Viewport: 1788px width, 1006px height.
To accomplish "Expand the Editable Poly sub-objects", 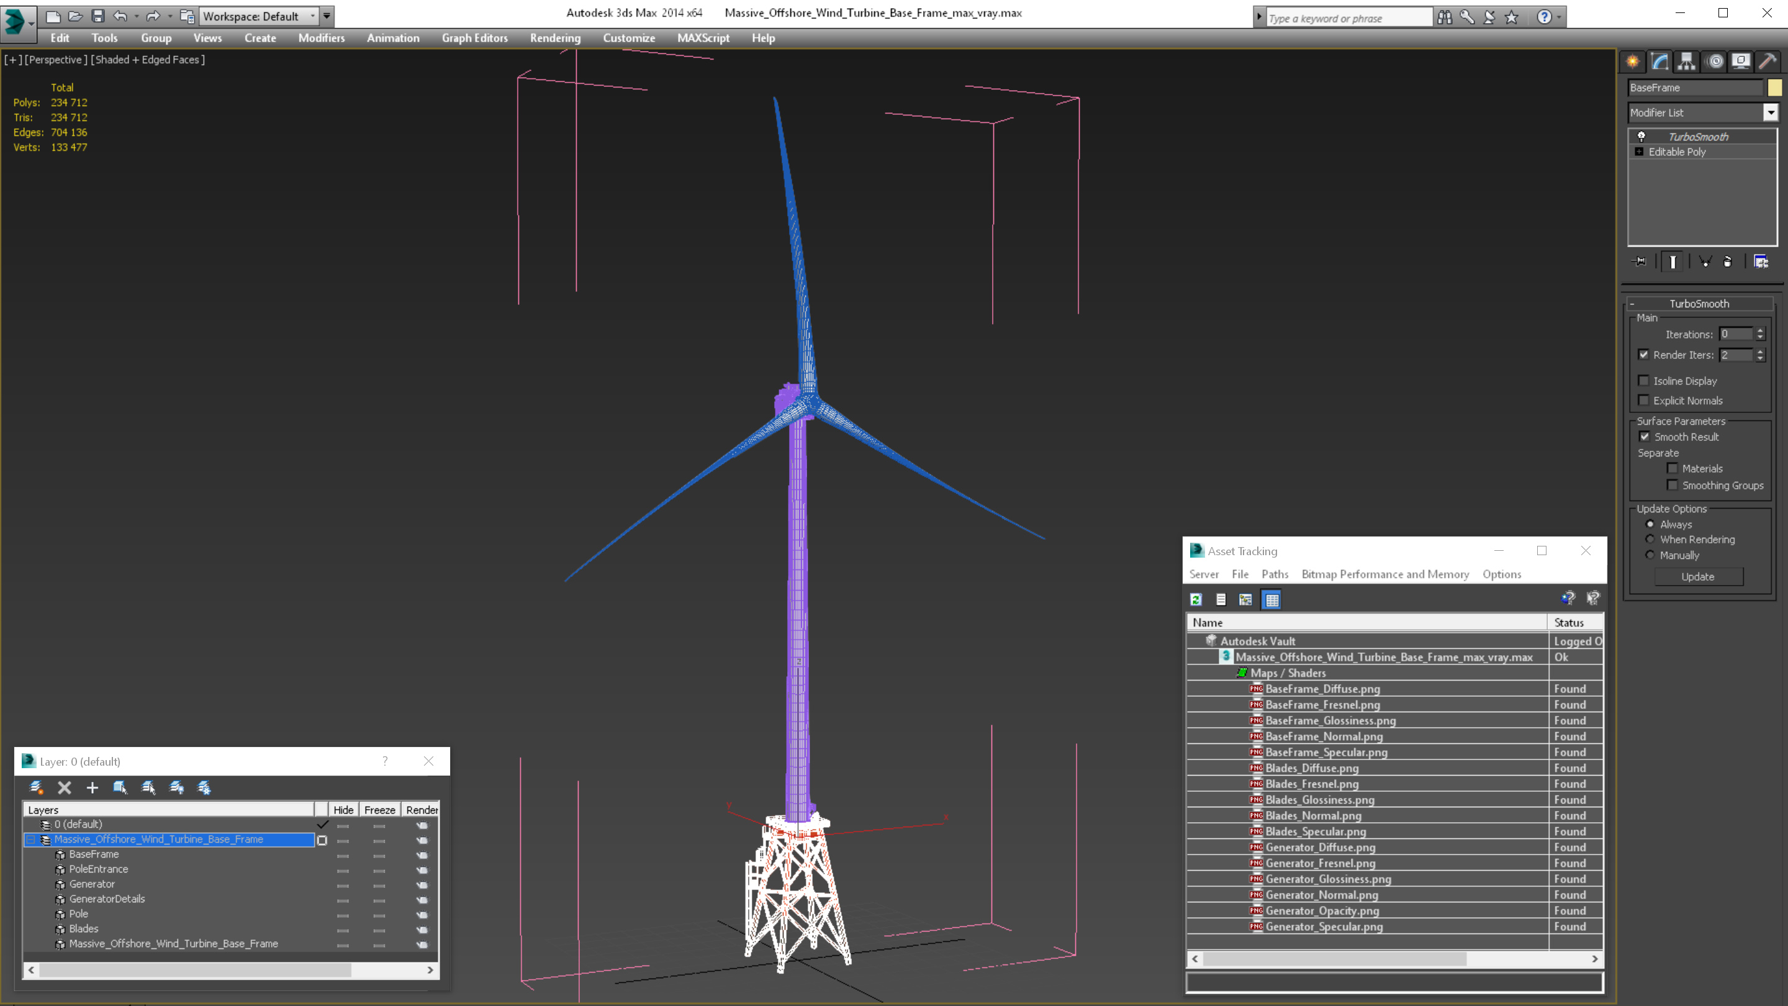I will coord(1640,152).
